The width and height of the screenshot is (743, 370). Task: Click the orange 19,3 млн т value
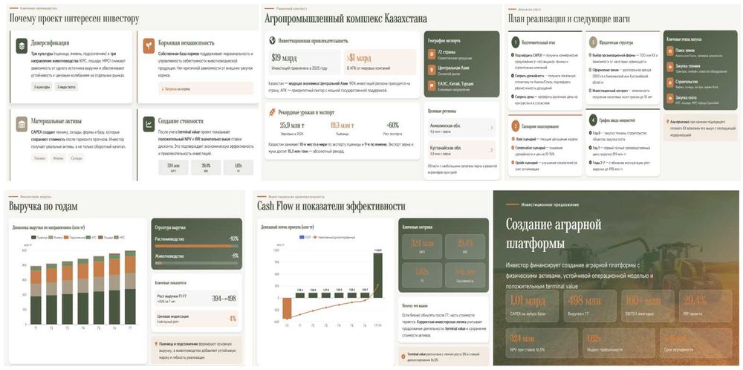(x=341, y=126)
